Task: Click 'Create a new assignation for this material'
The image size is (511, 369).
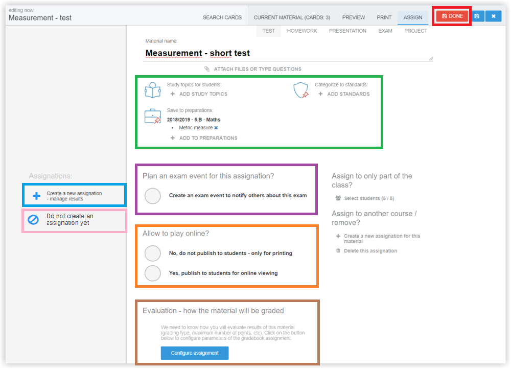Action: pyautogui.click(x=382, y=239)
